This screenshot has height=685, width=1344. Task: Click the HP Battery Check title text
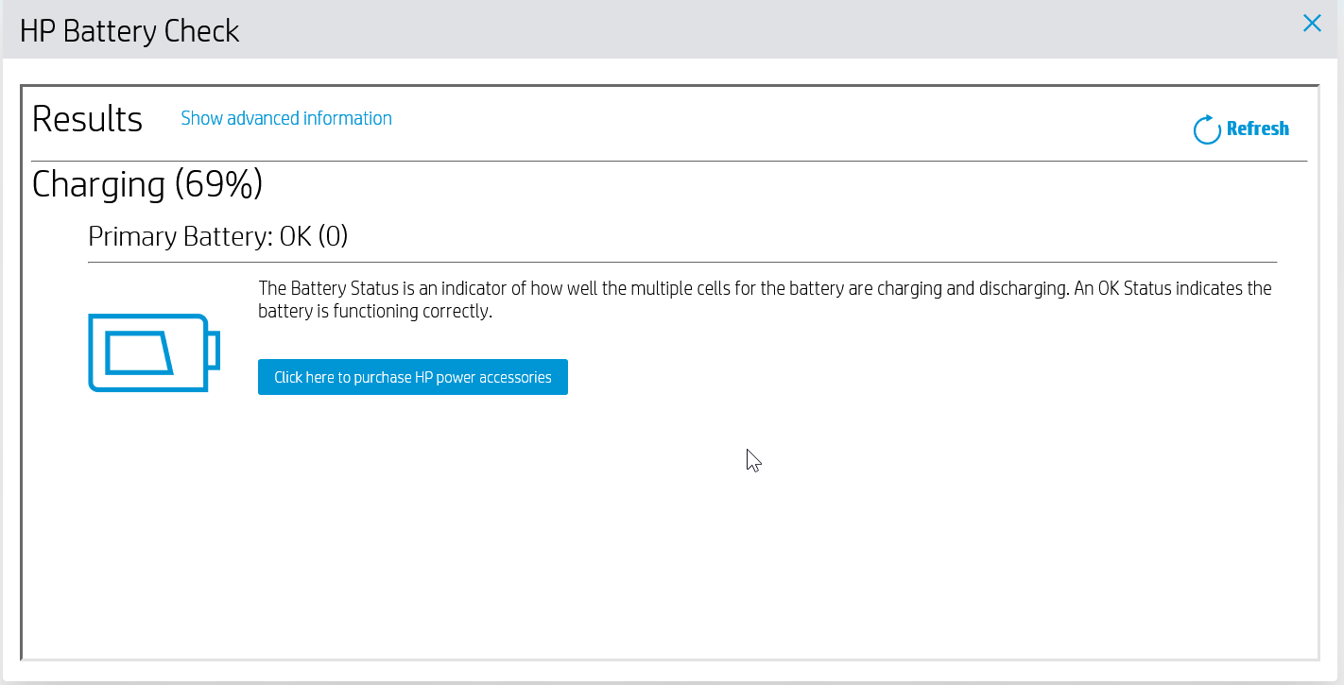click(129, 31)
